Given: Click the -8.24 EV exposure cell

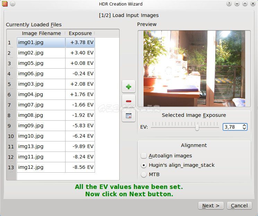Looking at the screenshot, I should click(80, 157).
